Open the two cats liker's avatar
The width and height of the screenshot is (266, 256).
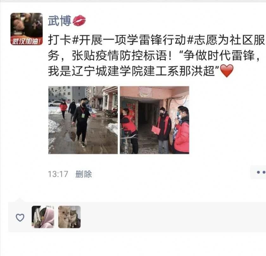[x=69, y=217]
